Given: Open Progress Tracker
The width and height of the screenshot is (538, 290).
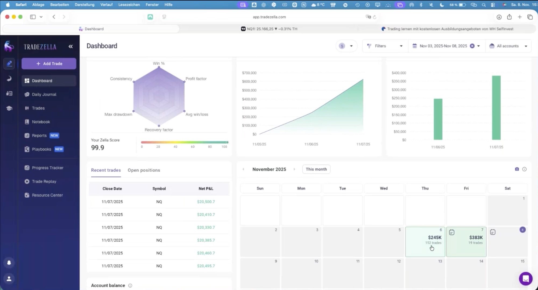Looking at the screenshot, I should pos(48,167).
